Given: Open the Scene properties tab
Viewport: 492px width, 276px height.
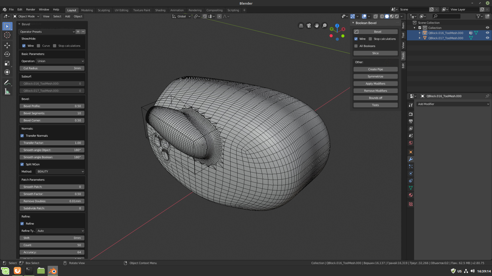Looking at the screenshot, I should 411,136.
